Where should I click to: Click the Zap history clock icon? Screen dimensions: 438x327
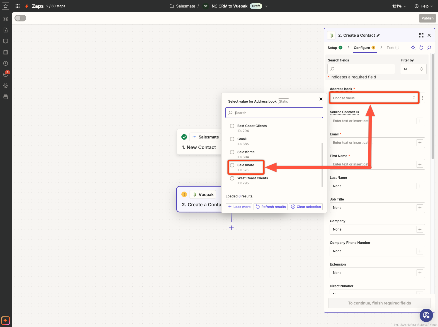pyautogui.click(x=6, y=63)
